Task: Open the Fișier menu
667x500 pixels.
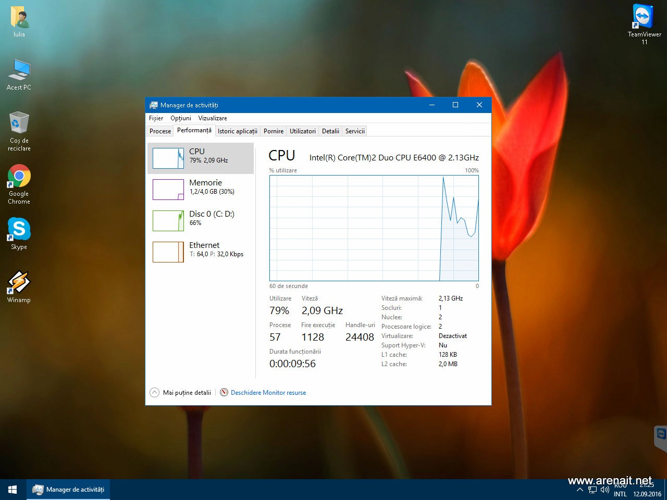Action: coord(156,118)
